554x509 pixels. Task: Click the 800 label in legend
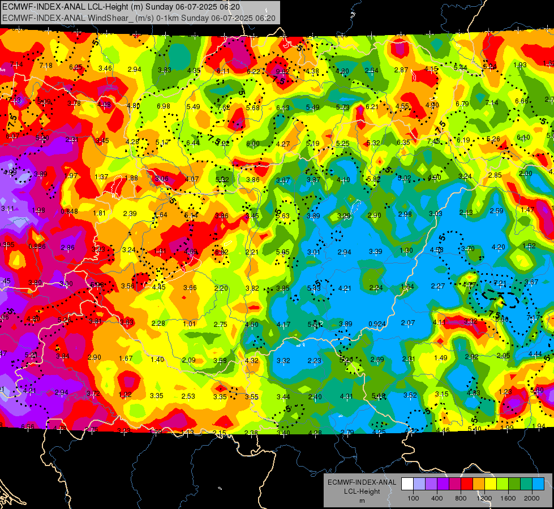coord(461,498)
